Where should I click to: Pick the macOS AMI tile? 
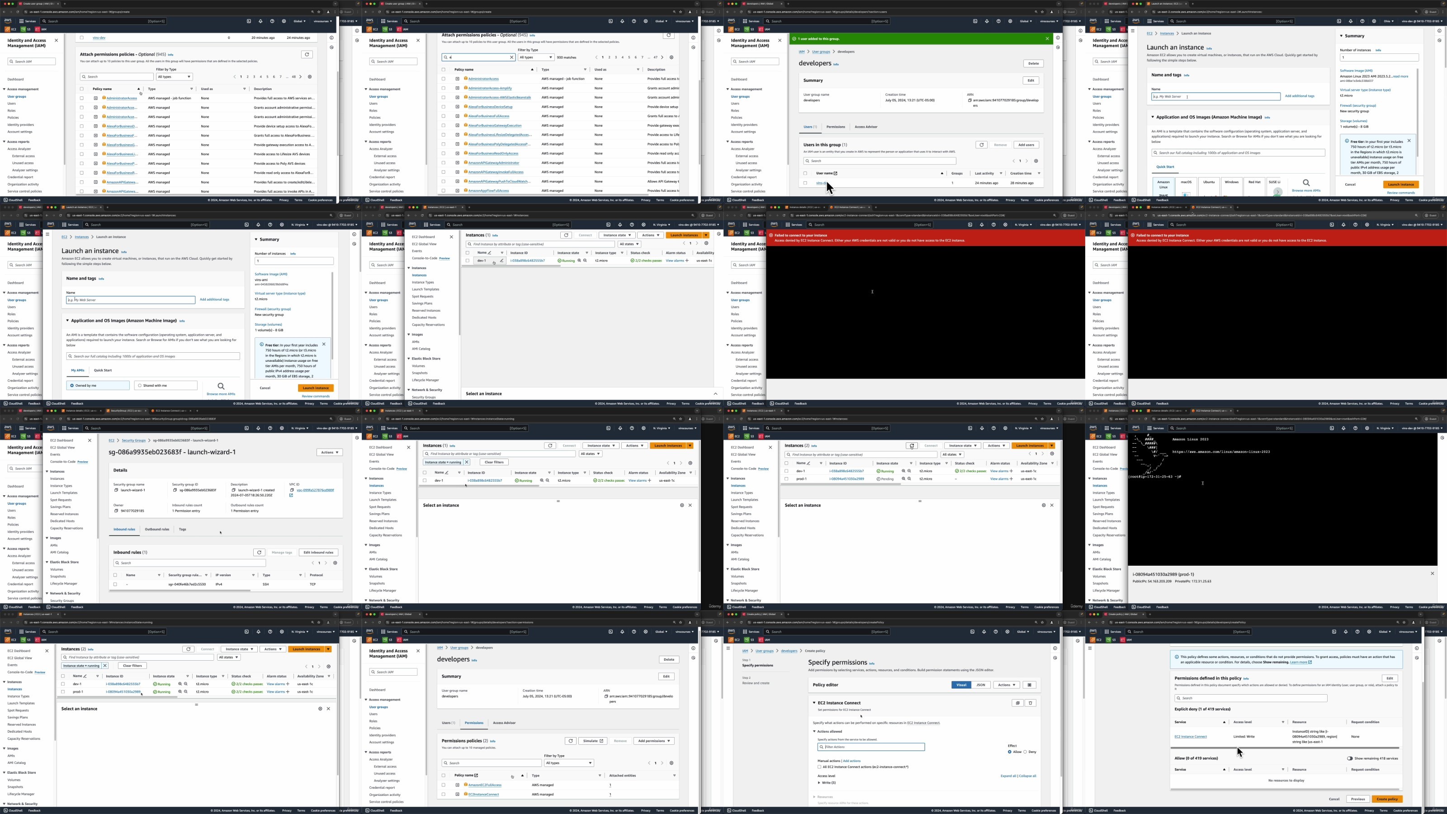pyautogui.click(x=1186, y=185)
